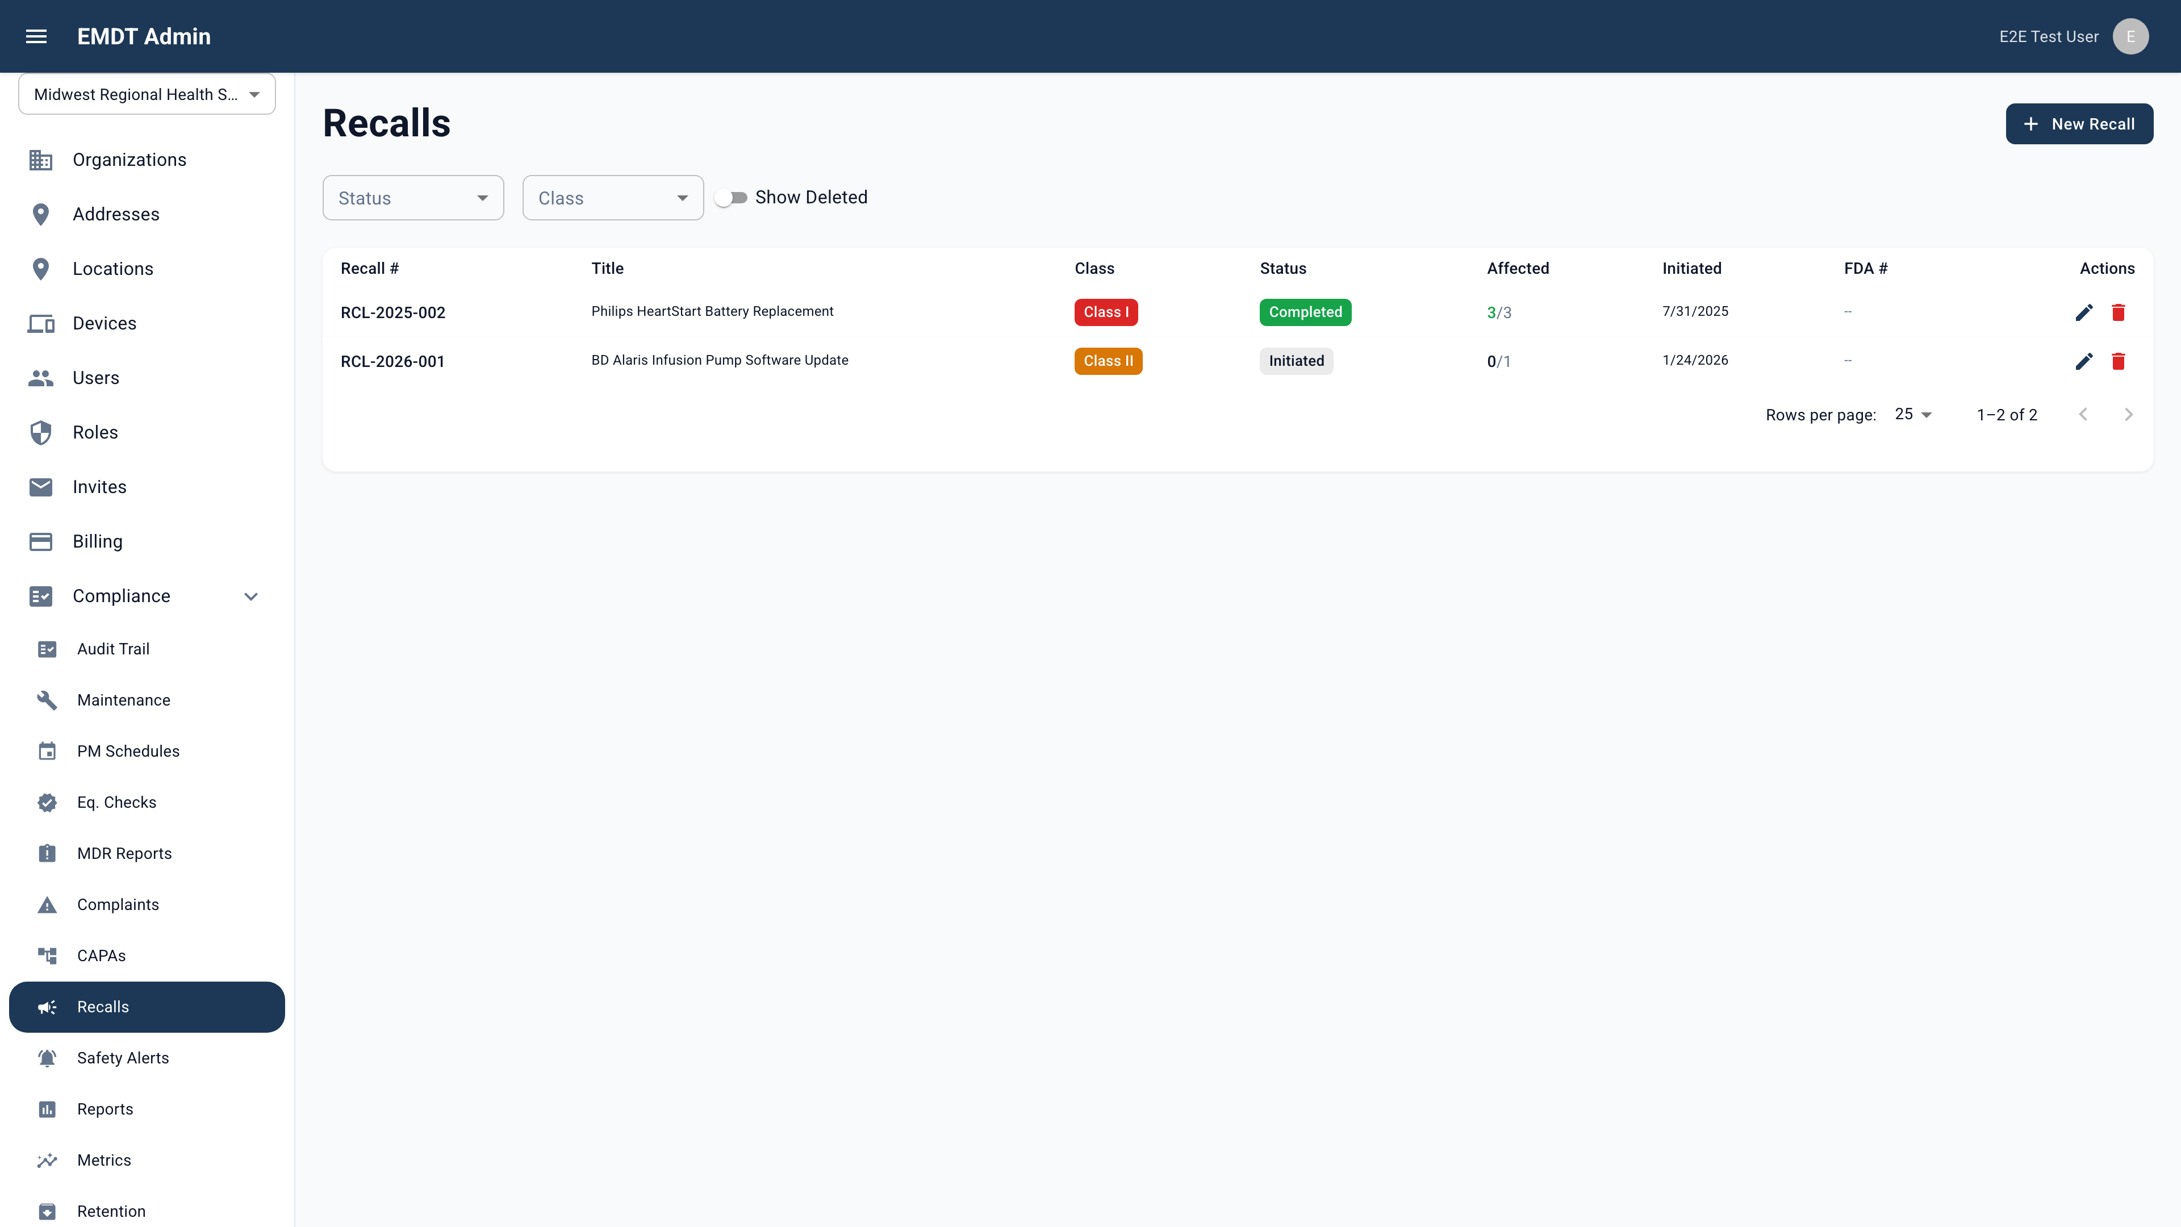Edit recall RCL-2026-001 with pencil icon
This screenshot has height=1227, width=2181.
[x=2084, y=362]
